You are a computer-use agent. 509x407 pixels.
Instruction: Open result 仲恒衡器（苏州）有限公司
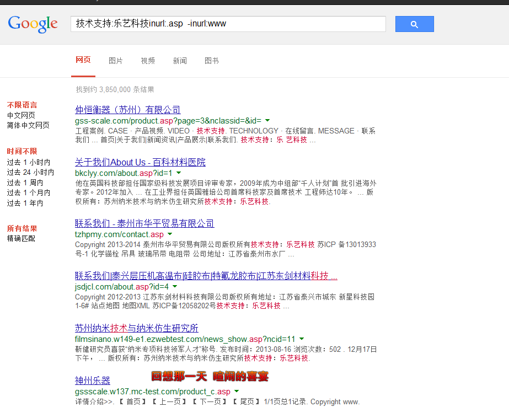127,110
